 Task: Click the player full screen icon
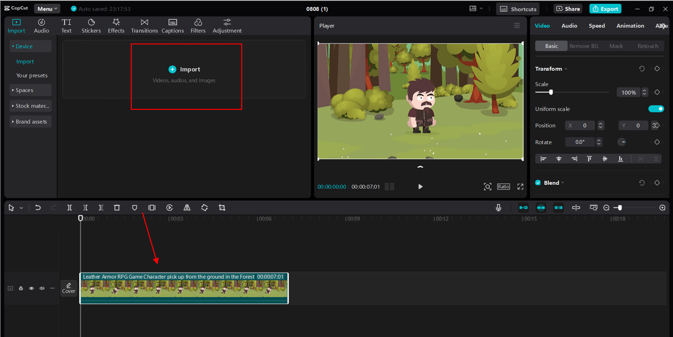coord(521,187)
